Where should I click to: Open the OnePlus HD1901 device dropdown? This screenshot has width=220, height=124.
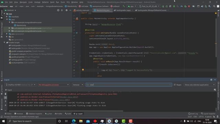[x=21, y=85]
